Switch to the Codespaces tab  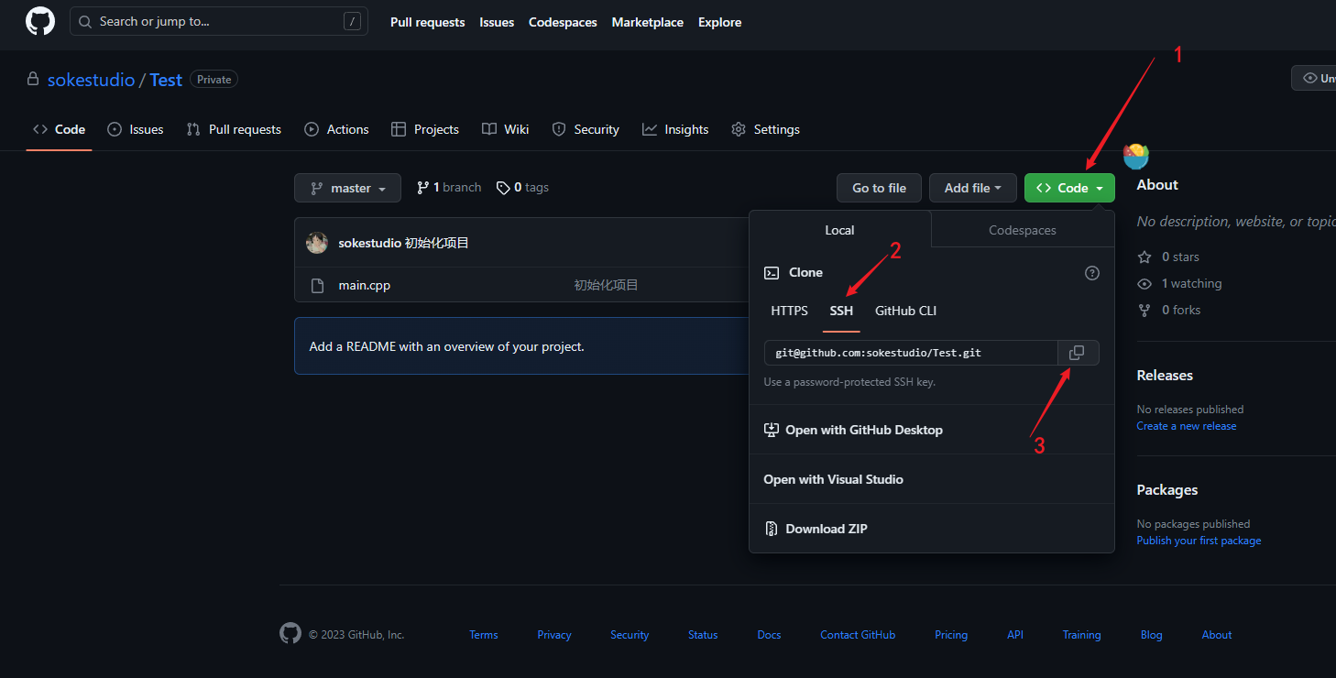click(x=1022, y=230)
